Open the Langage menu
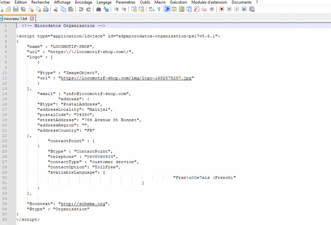The width and height of the screenshot is (331, 225). (x=104, y=2)
